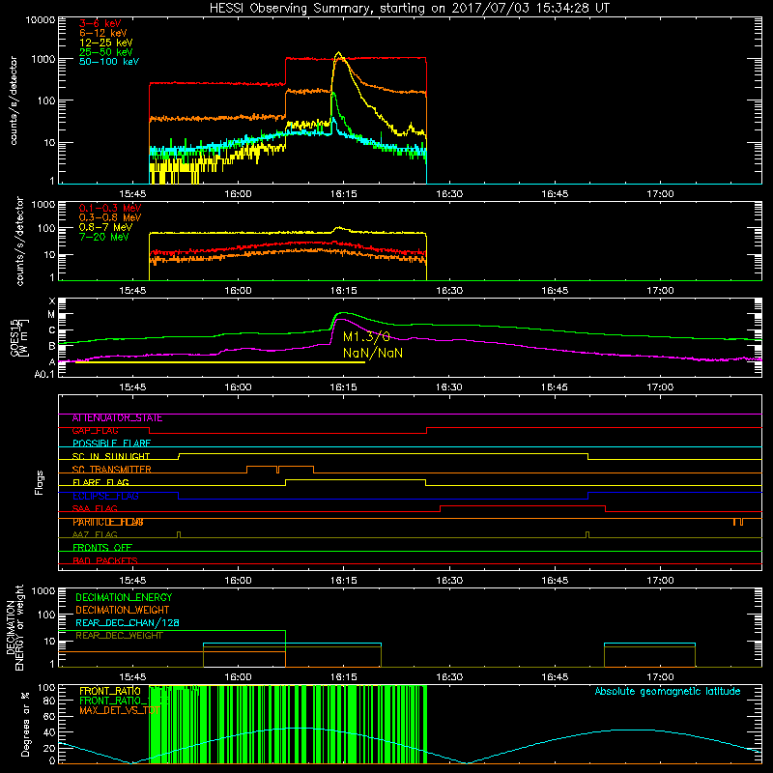Screen dimensions: 773x773
Task: Select the FRONTS_OFF flag label
Action: click(x=102, y=548)
